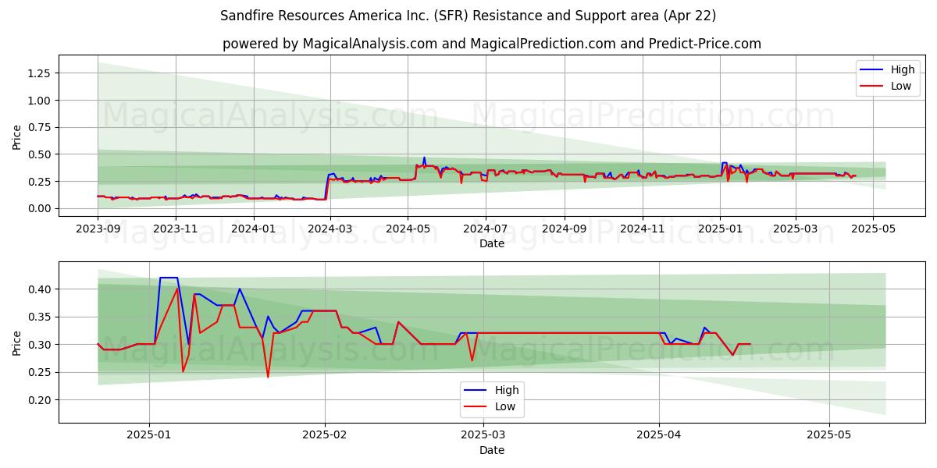This screenshot has width=937, height=468.
Task: Click the 'Date' axis label under the upper chart
Action: 492,243
